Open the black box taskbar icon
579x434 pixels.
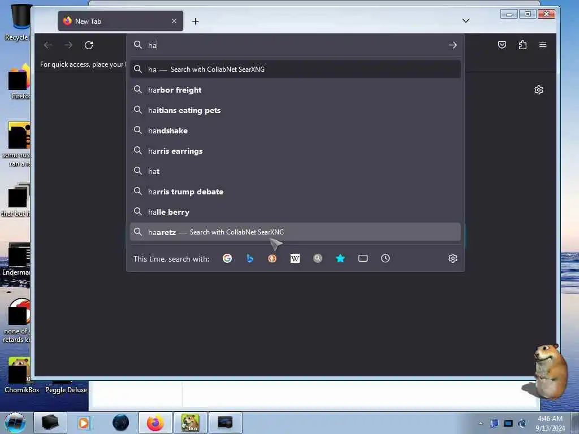coord(50,423)
